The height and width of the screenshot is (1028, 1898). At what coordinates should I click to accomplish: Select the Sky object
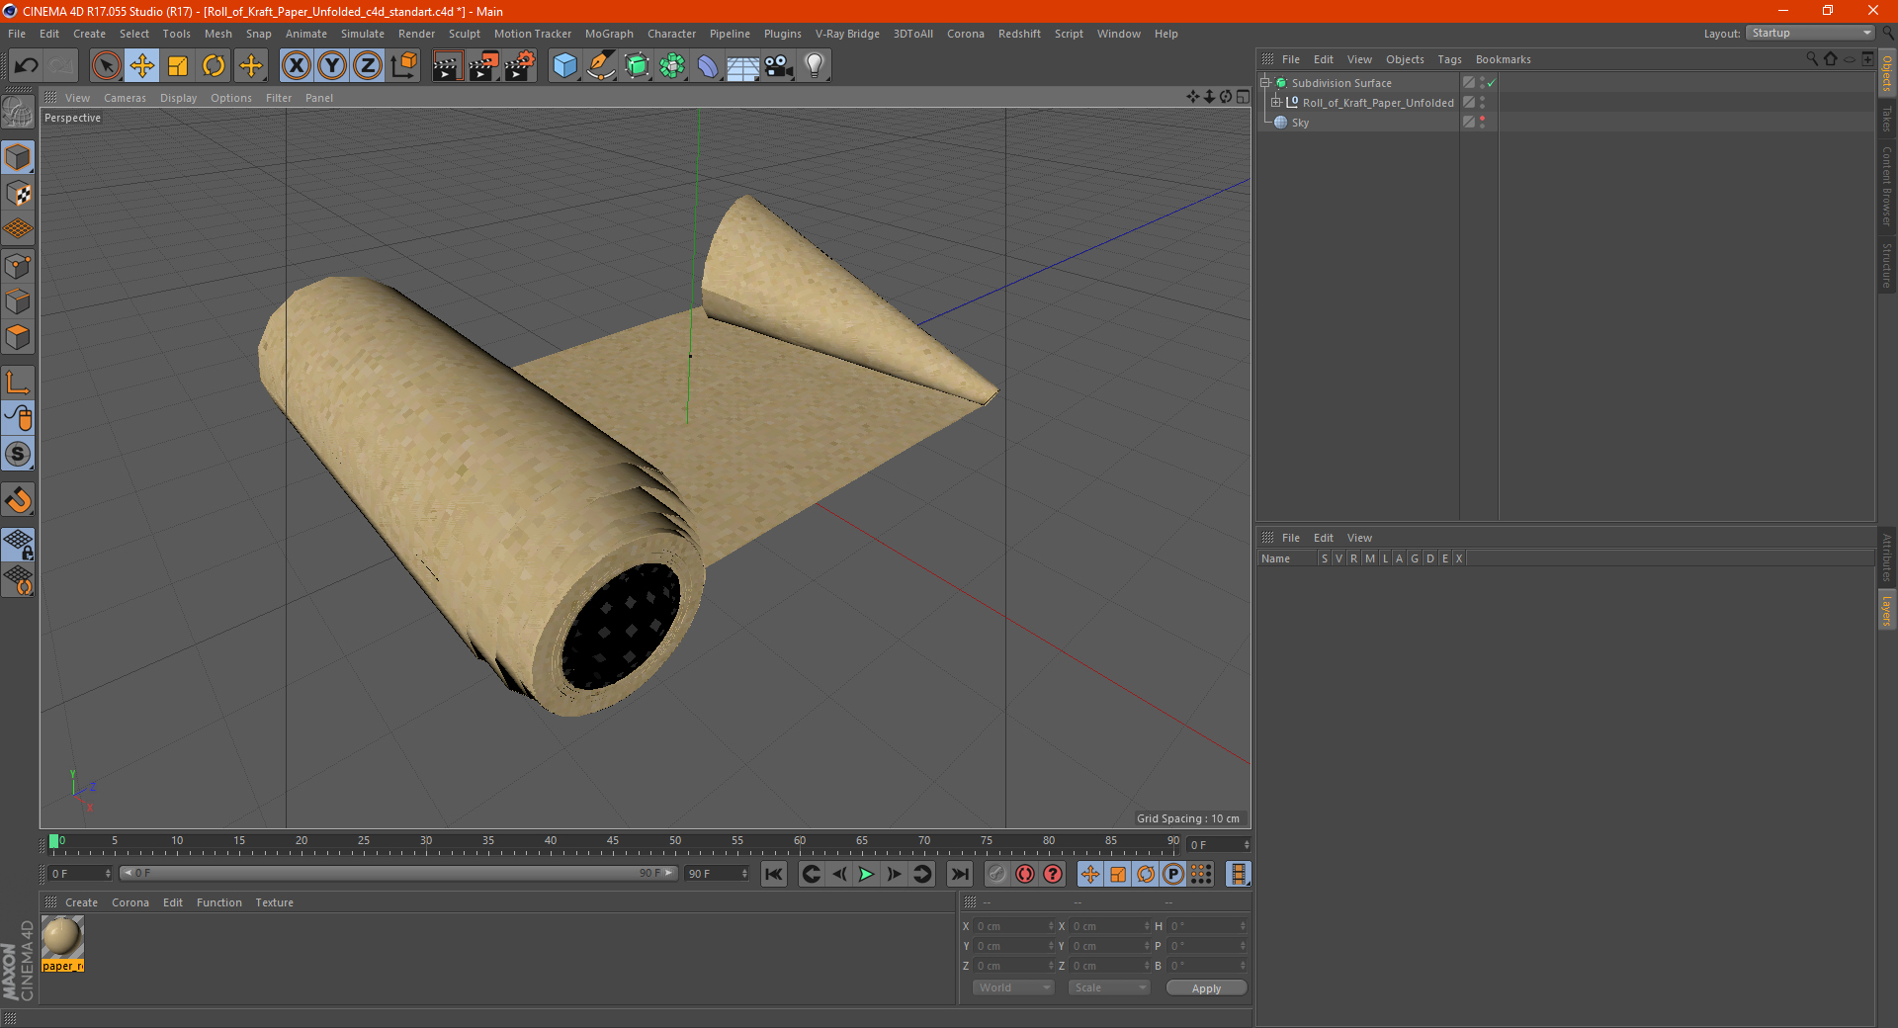click(x=1300, y=123)
